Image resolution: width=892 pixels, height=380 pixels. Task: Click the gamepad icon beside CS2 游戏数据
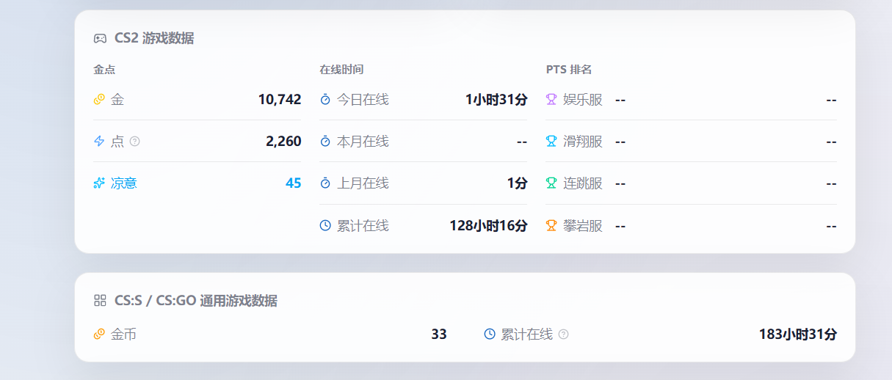[100, 38]
